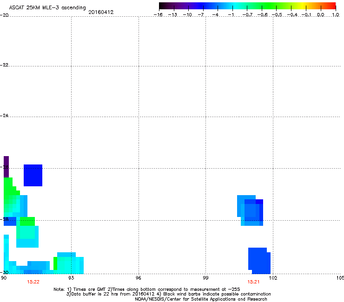Click the 0.0 colorbar tick label
Image resolution: width=344 pixels, height=302 pixels.
(x=321, y=15)
